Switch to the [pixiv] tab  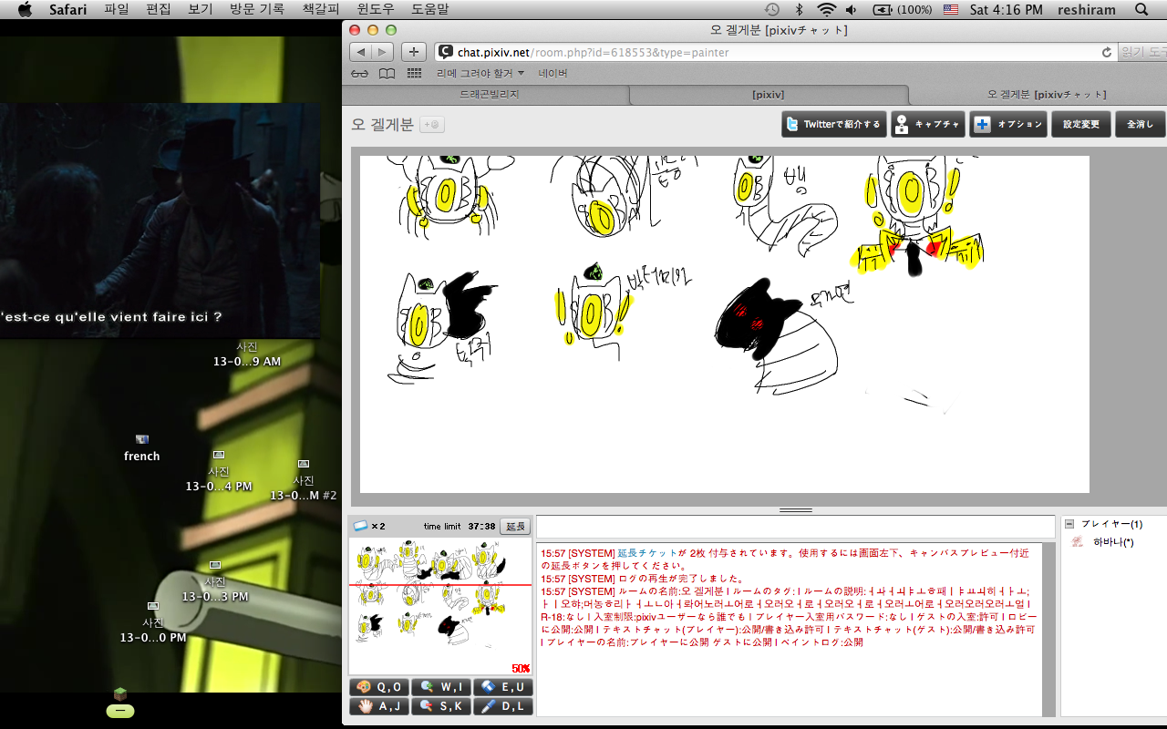[x=768, y=95]
